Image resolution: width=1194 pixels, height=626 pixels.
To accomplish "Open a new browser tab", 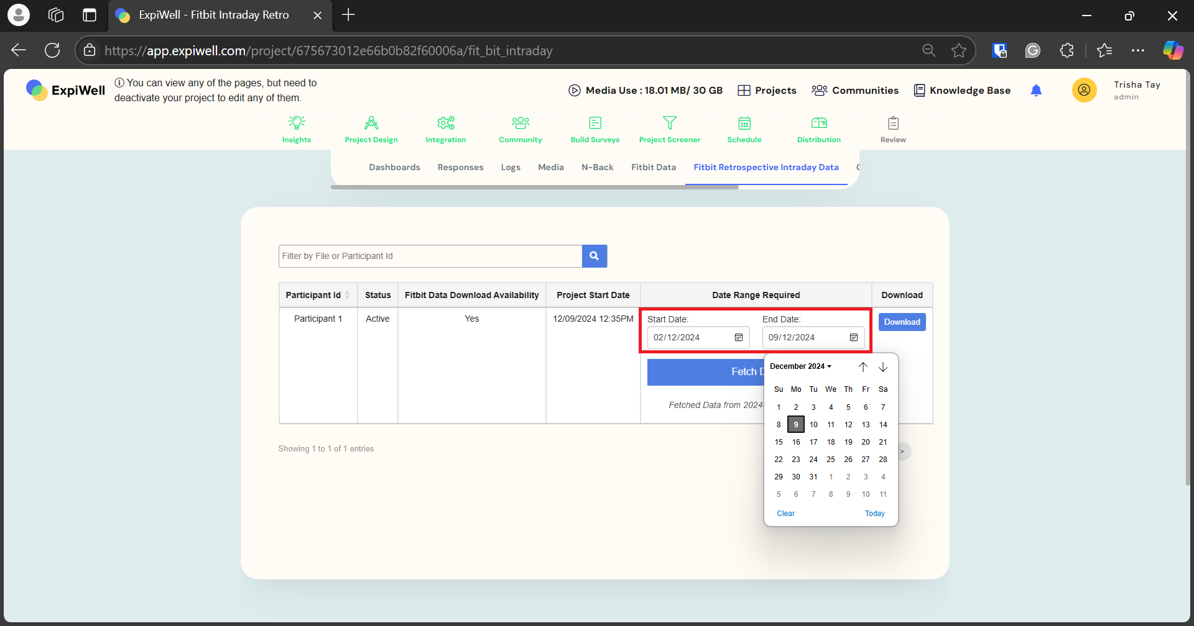I will pos(348,15).
